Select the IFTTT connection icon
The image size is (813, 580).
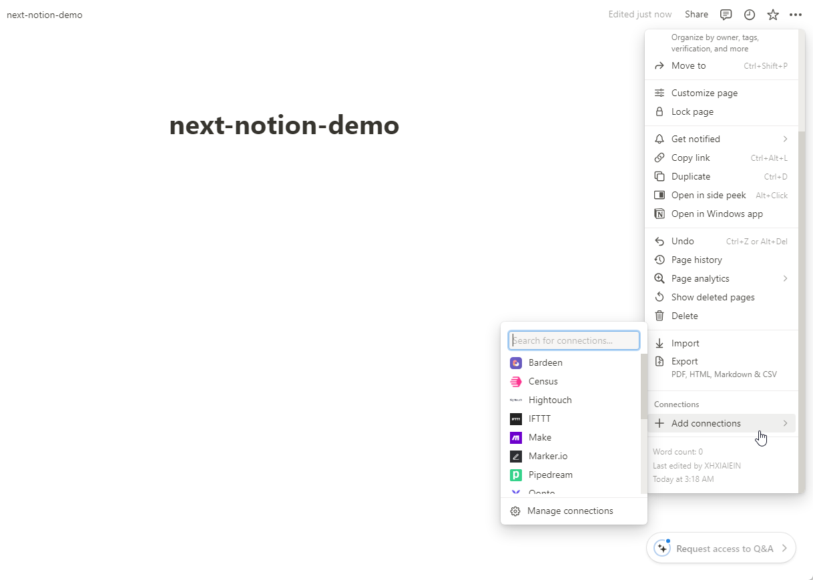pos(515,418)
